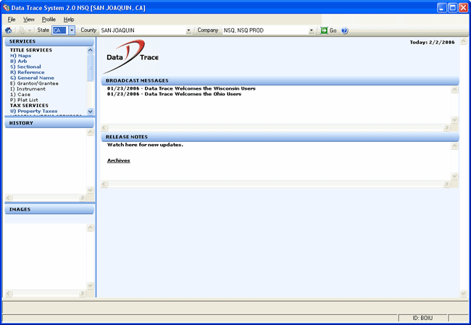
Task: Click Images panel scroll-left arrow
Action: point(9,293)
